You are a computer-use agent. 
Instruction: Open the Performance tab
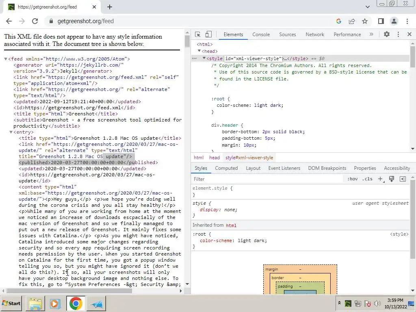tap(347, 35)
